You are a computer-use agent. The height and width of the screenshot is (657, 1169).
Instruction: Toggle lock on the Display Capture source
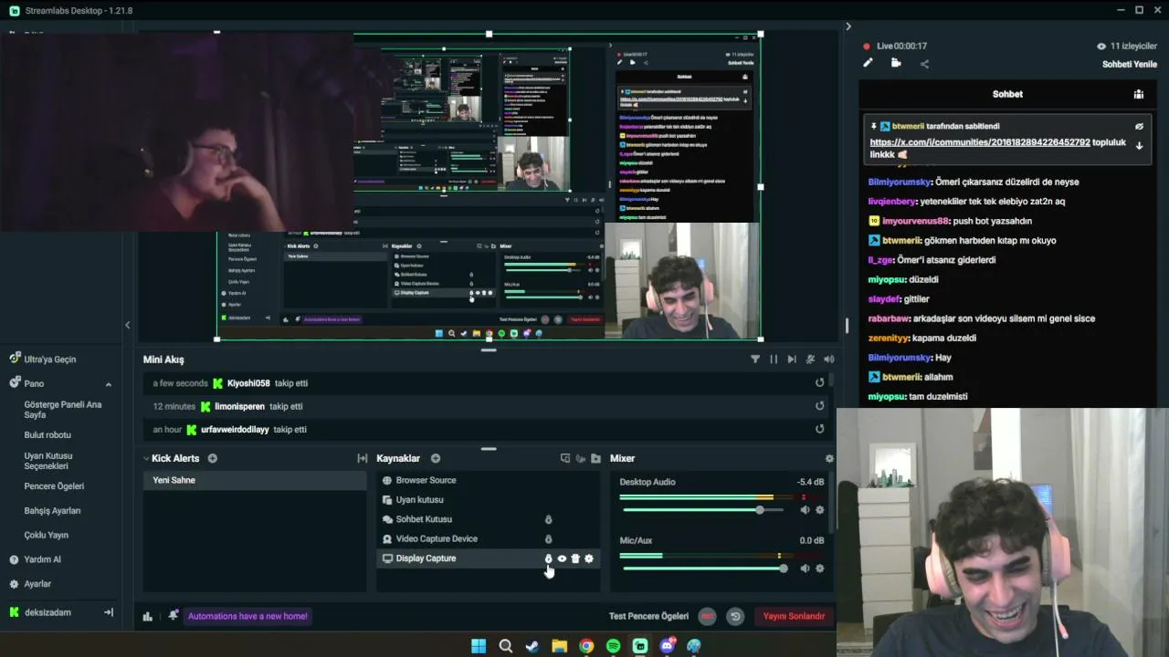pyautogui.click(x=549, y=558)
